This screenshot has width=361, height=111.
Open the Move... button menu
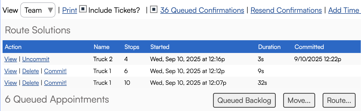299,100
